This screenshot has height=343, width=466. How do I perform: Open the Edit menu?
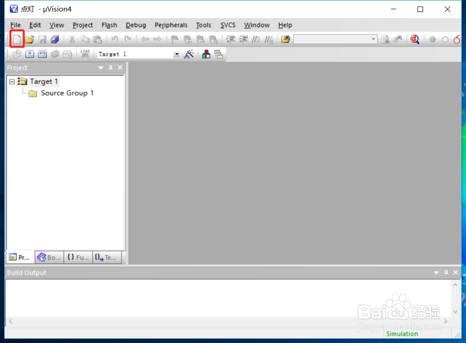(x=35, y=25)
